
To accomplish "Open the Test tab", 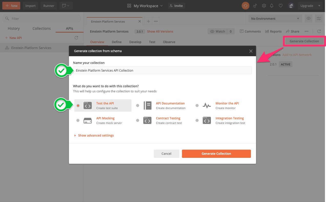I will click(152, 42).
